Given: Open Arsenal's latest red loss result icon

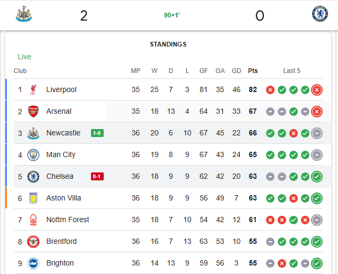Looking at the screenshot, I should [x=317, y=112].
